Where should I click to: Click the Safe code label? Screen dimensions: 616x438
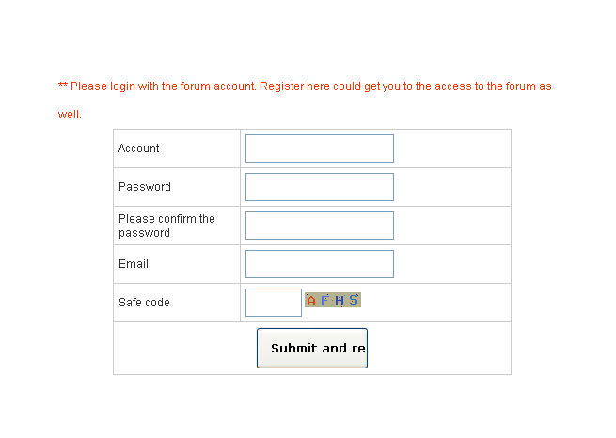click(x=144, y=303)
